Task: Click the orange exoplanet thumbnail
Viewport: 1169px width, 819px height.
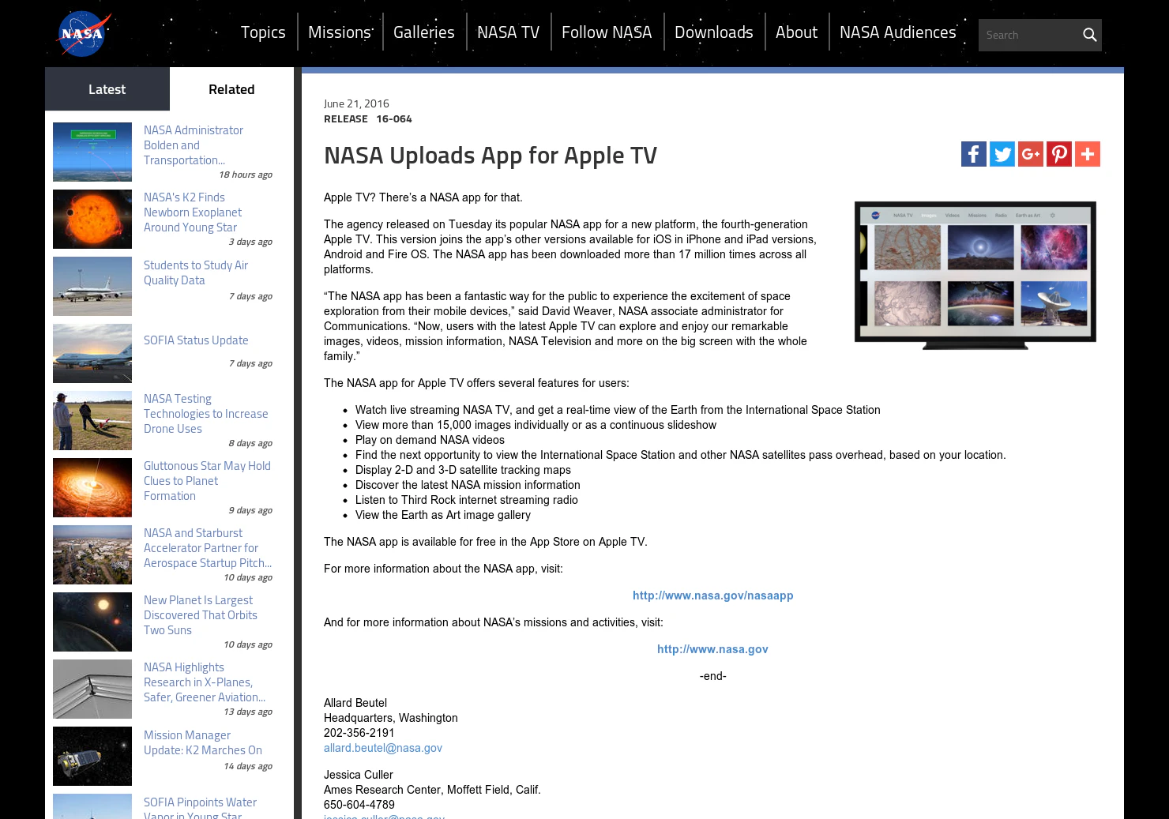Action: [x=92, y=219]
